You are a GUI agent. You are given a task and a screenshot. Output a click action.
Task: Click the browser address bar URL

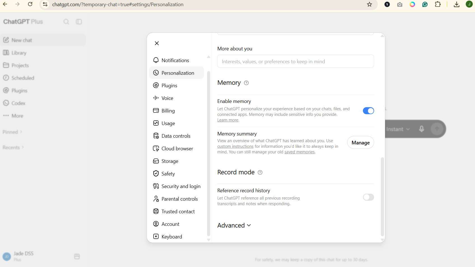pyautogui.click(x=118, y=4)
